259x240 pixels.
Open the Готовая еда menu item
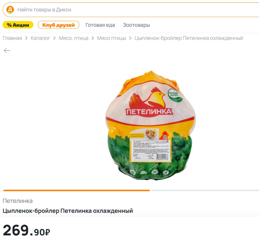coord(100,25)
